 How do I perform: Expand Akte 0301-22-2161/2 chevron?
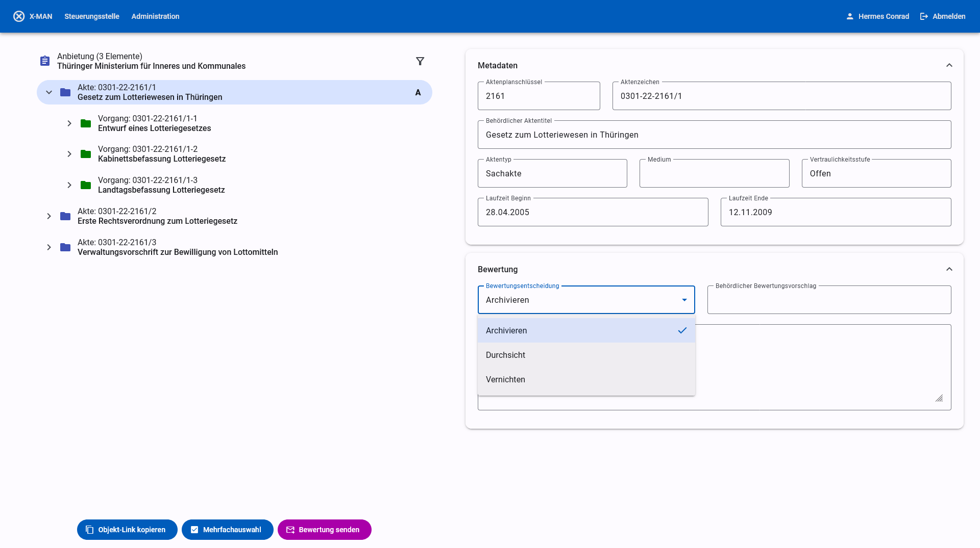click(x=49, y=216)
